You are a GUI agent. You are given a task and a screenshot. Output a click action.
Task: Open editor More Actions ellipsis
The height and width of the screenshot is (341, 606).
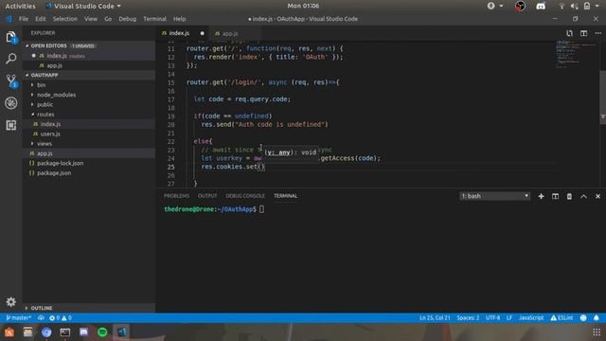pyautogui.click(x=597, y=33)
